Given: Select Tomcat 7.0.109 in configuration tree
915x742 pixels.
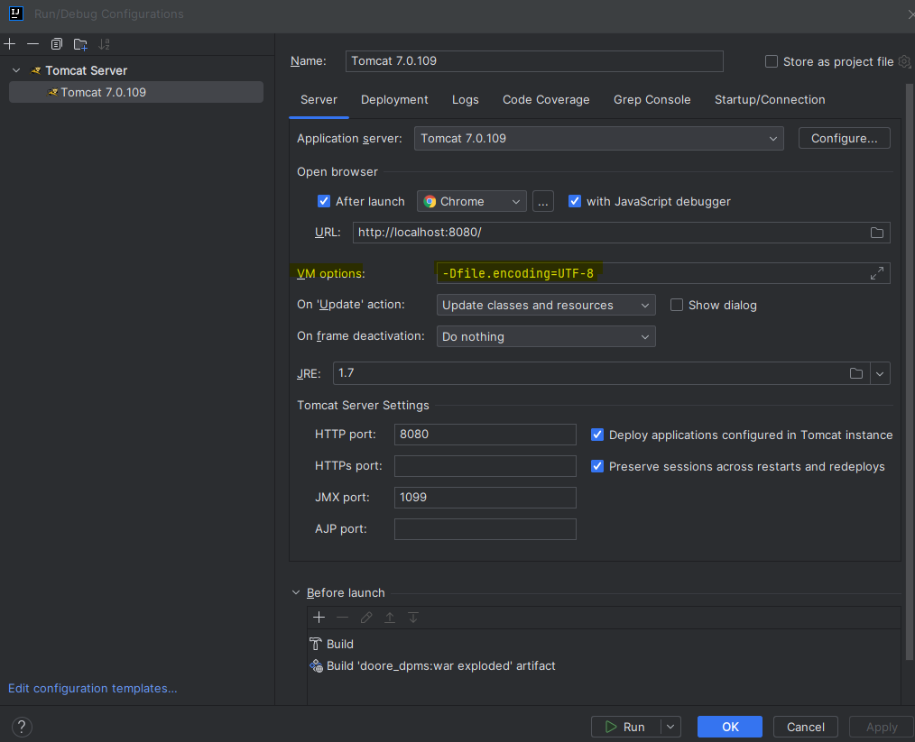Looking at the screenshot, I should point(136,92).
